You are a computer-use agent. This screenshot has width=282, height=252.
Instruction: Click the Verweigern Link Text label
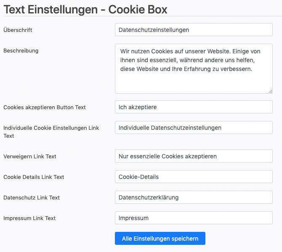click(30, 156)
